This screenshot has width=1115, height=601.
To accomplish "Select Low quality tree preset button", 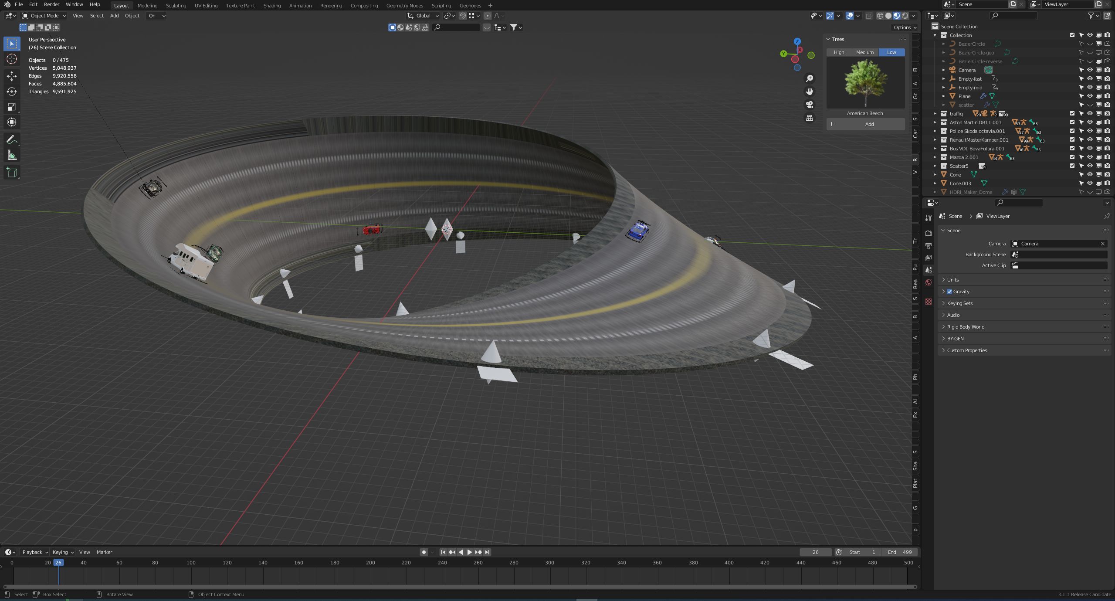I will tap(891, 52).
